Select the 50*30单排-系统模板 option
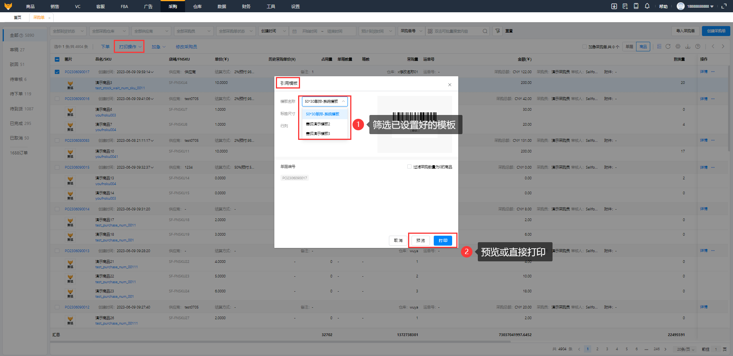The width and height of the screenshot is (733, 356). coord(325,114)
